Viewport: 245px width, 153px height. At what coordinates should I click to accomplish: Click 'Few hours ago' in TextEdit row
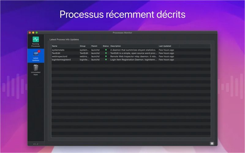click(x=166, y=53)
